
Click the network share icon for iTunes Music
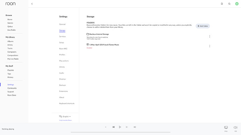pos(88,45)
